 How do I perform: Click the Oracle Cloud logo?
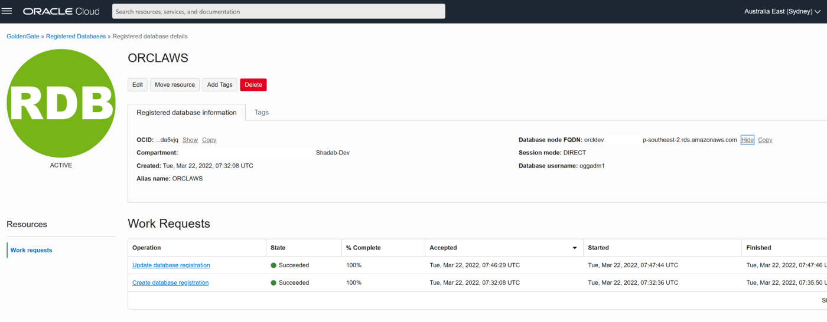(x=61, y=11)
